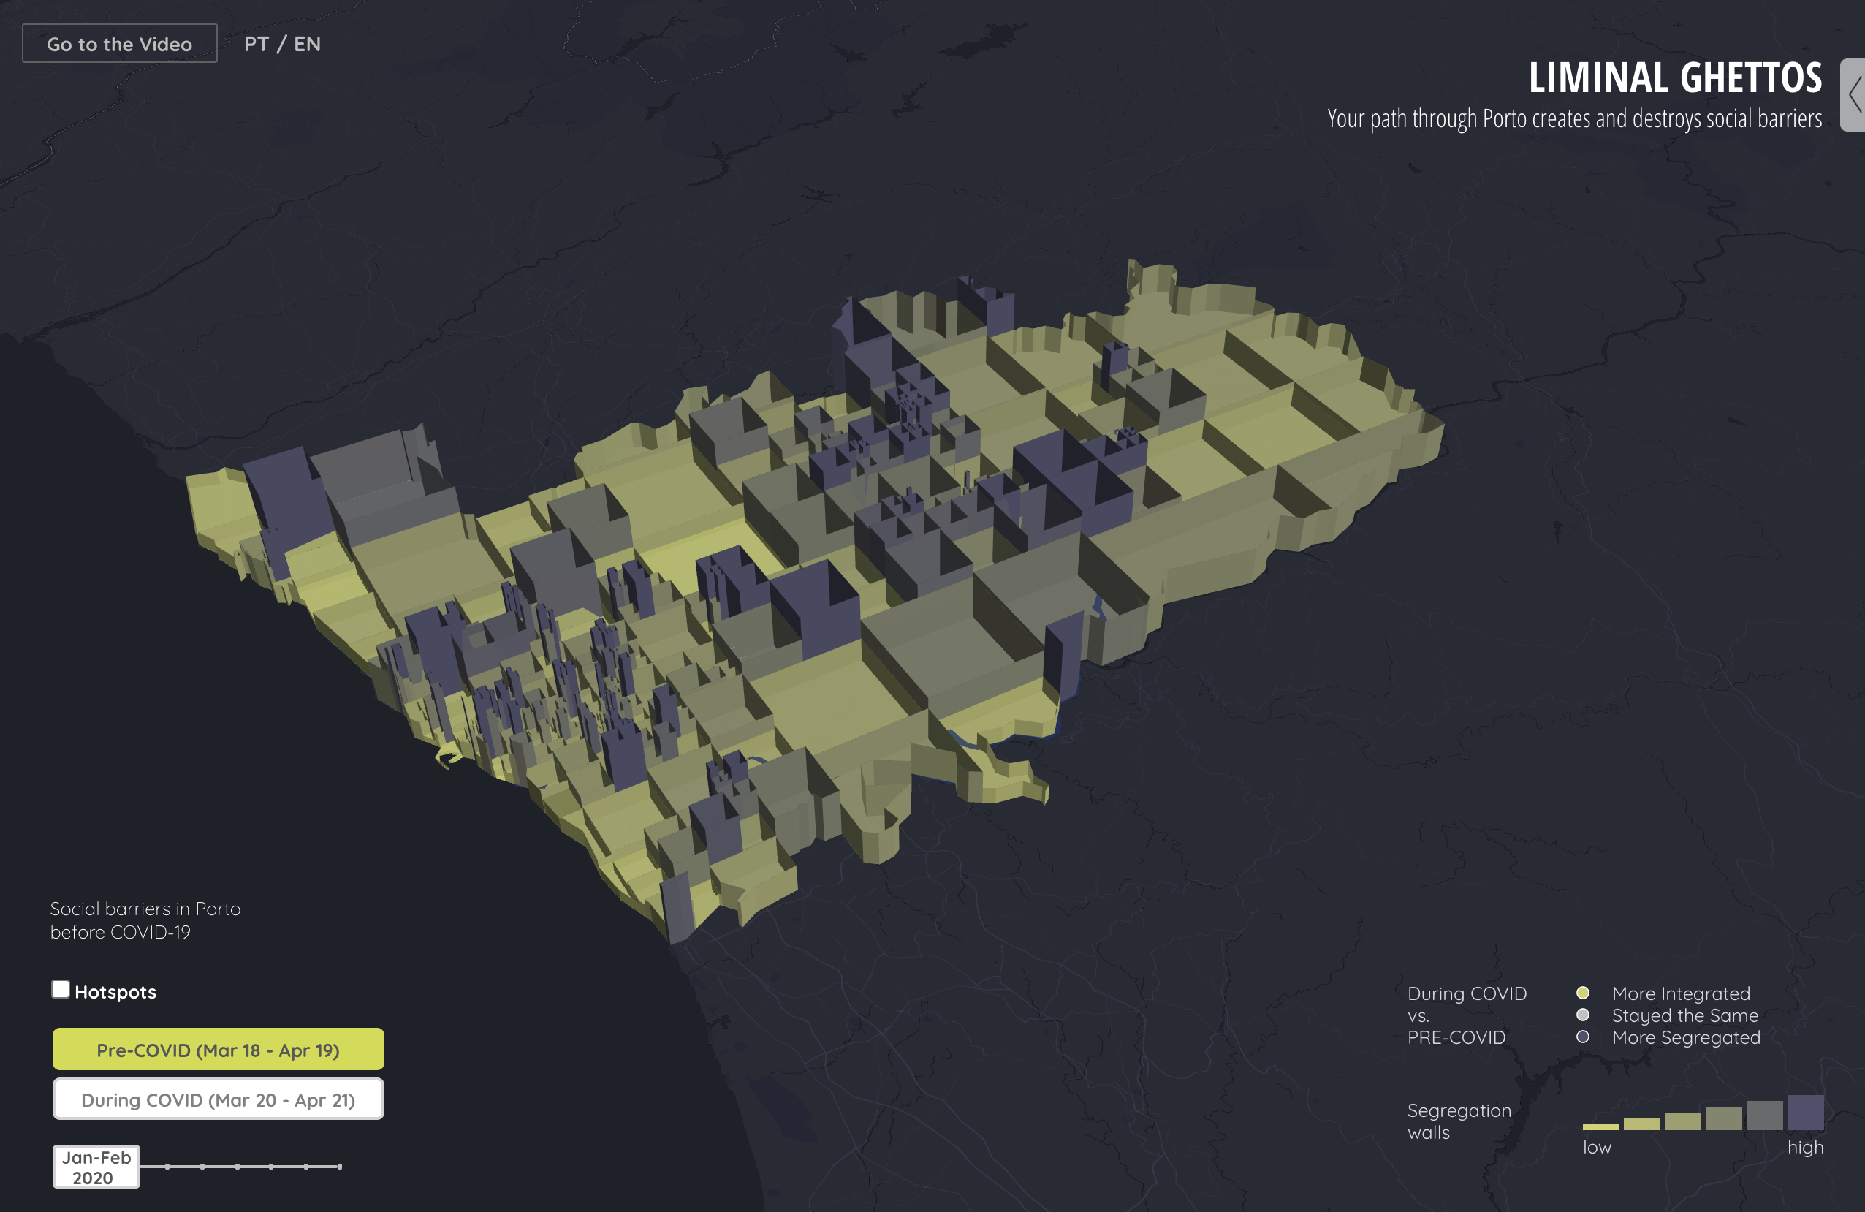
Task: Click the 'More Segregated' legend text
Action: (x=1687, y=1037)
